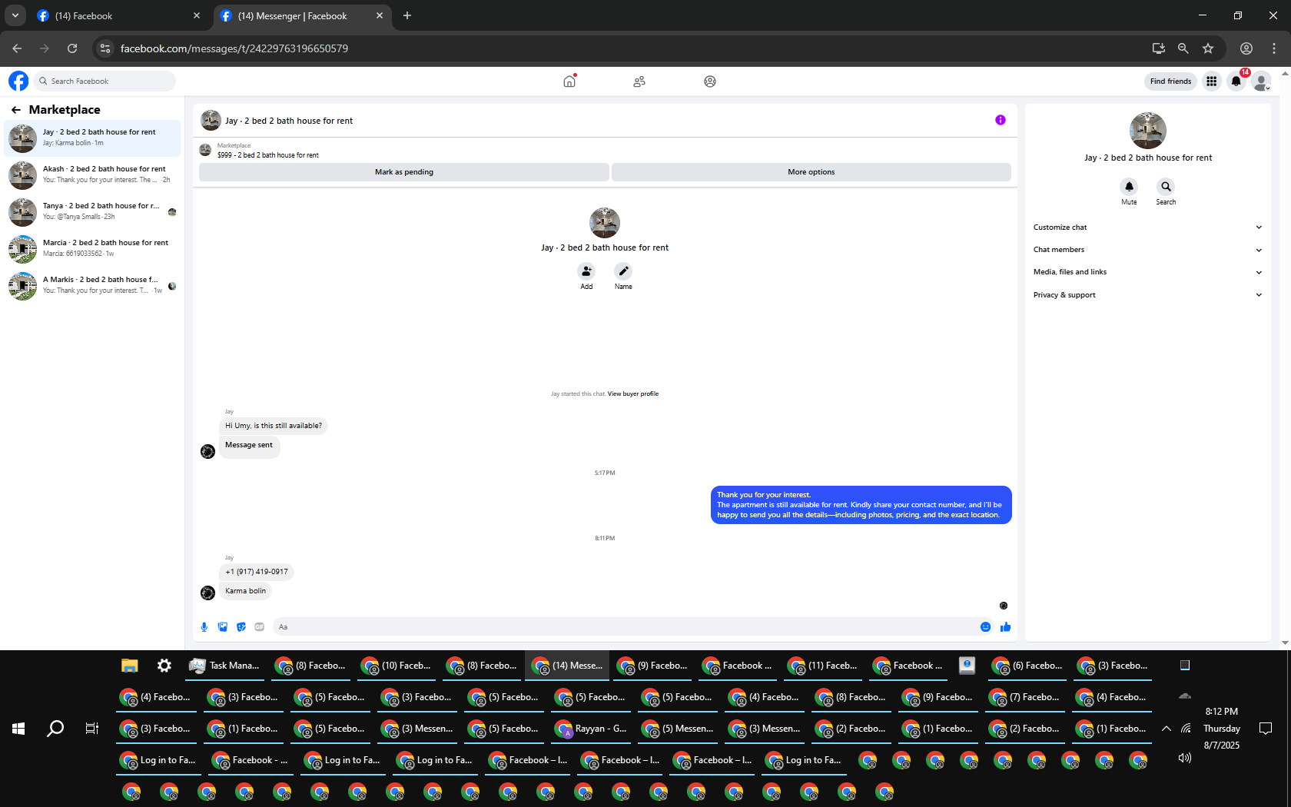Open Windows notification center icon
1291x807 pixels.
pyautogui.click(x=1266, y=729)
